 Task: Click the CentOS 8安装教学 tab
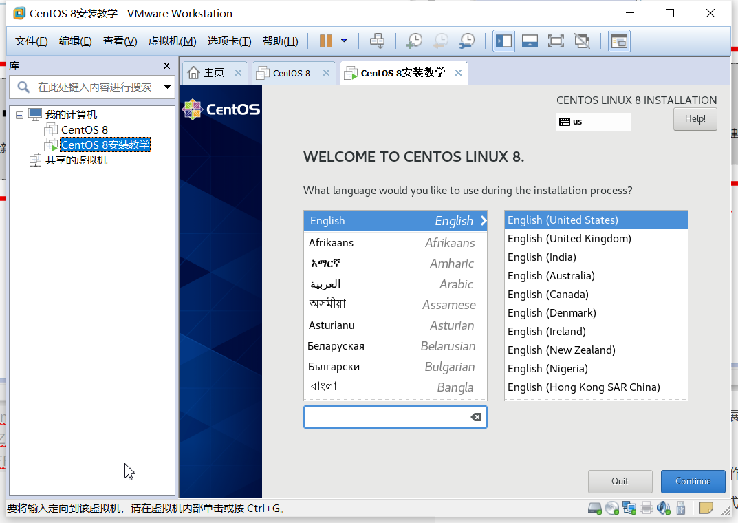[403, 73]
